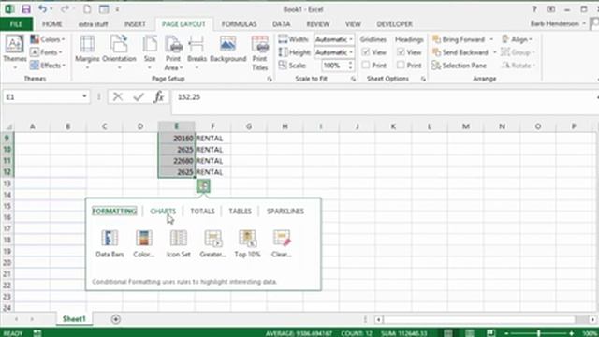Open the theme Colors dropdown
Image resolution: width=599 pixels, height=337 pixels.
(x=48, y=39)
